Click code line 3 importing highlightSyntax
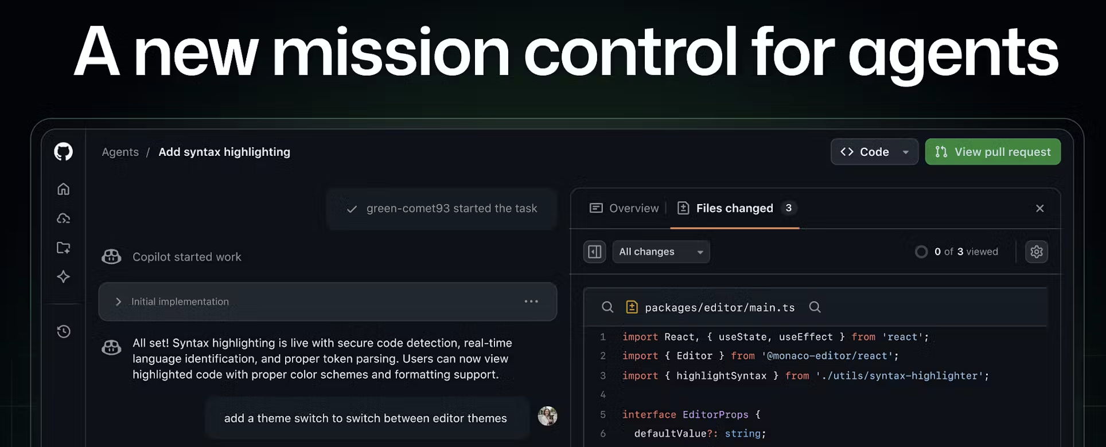This screenshot has height=447, width=1106. click(806, 376)
